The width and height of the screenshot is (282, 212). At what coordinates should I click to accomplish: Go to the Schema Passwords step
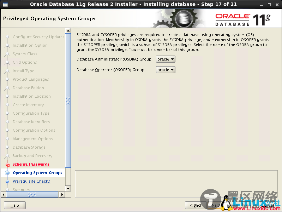(x=31, y=164)
